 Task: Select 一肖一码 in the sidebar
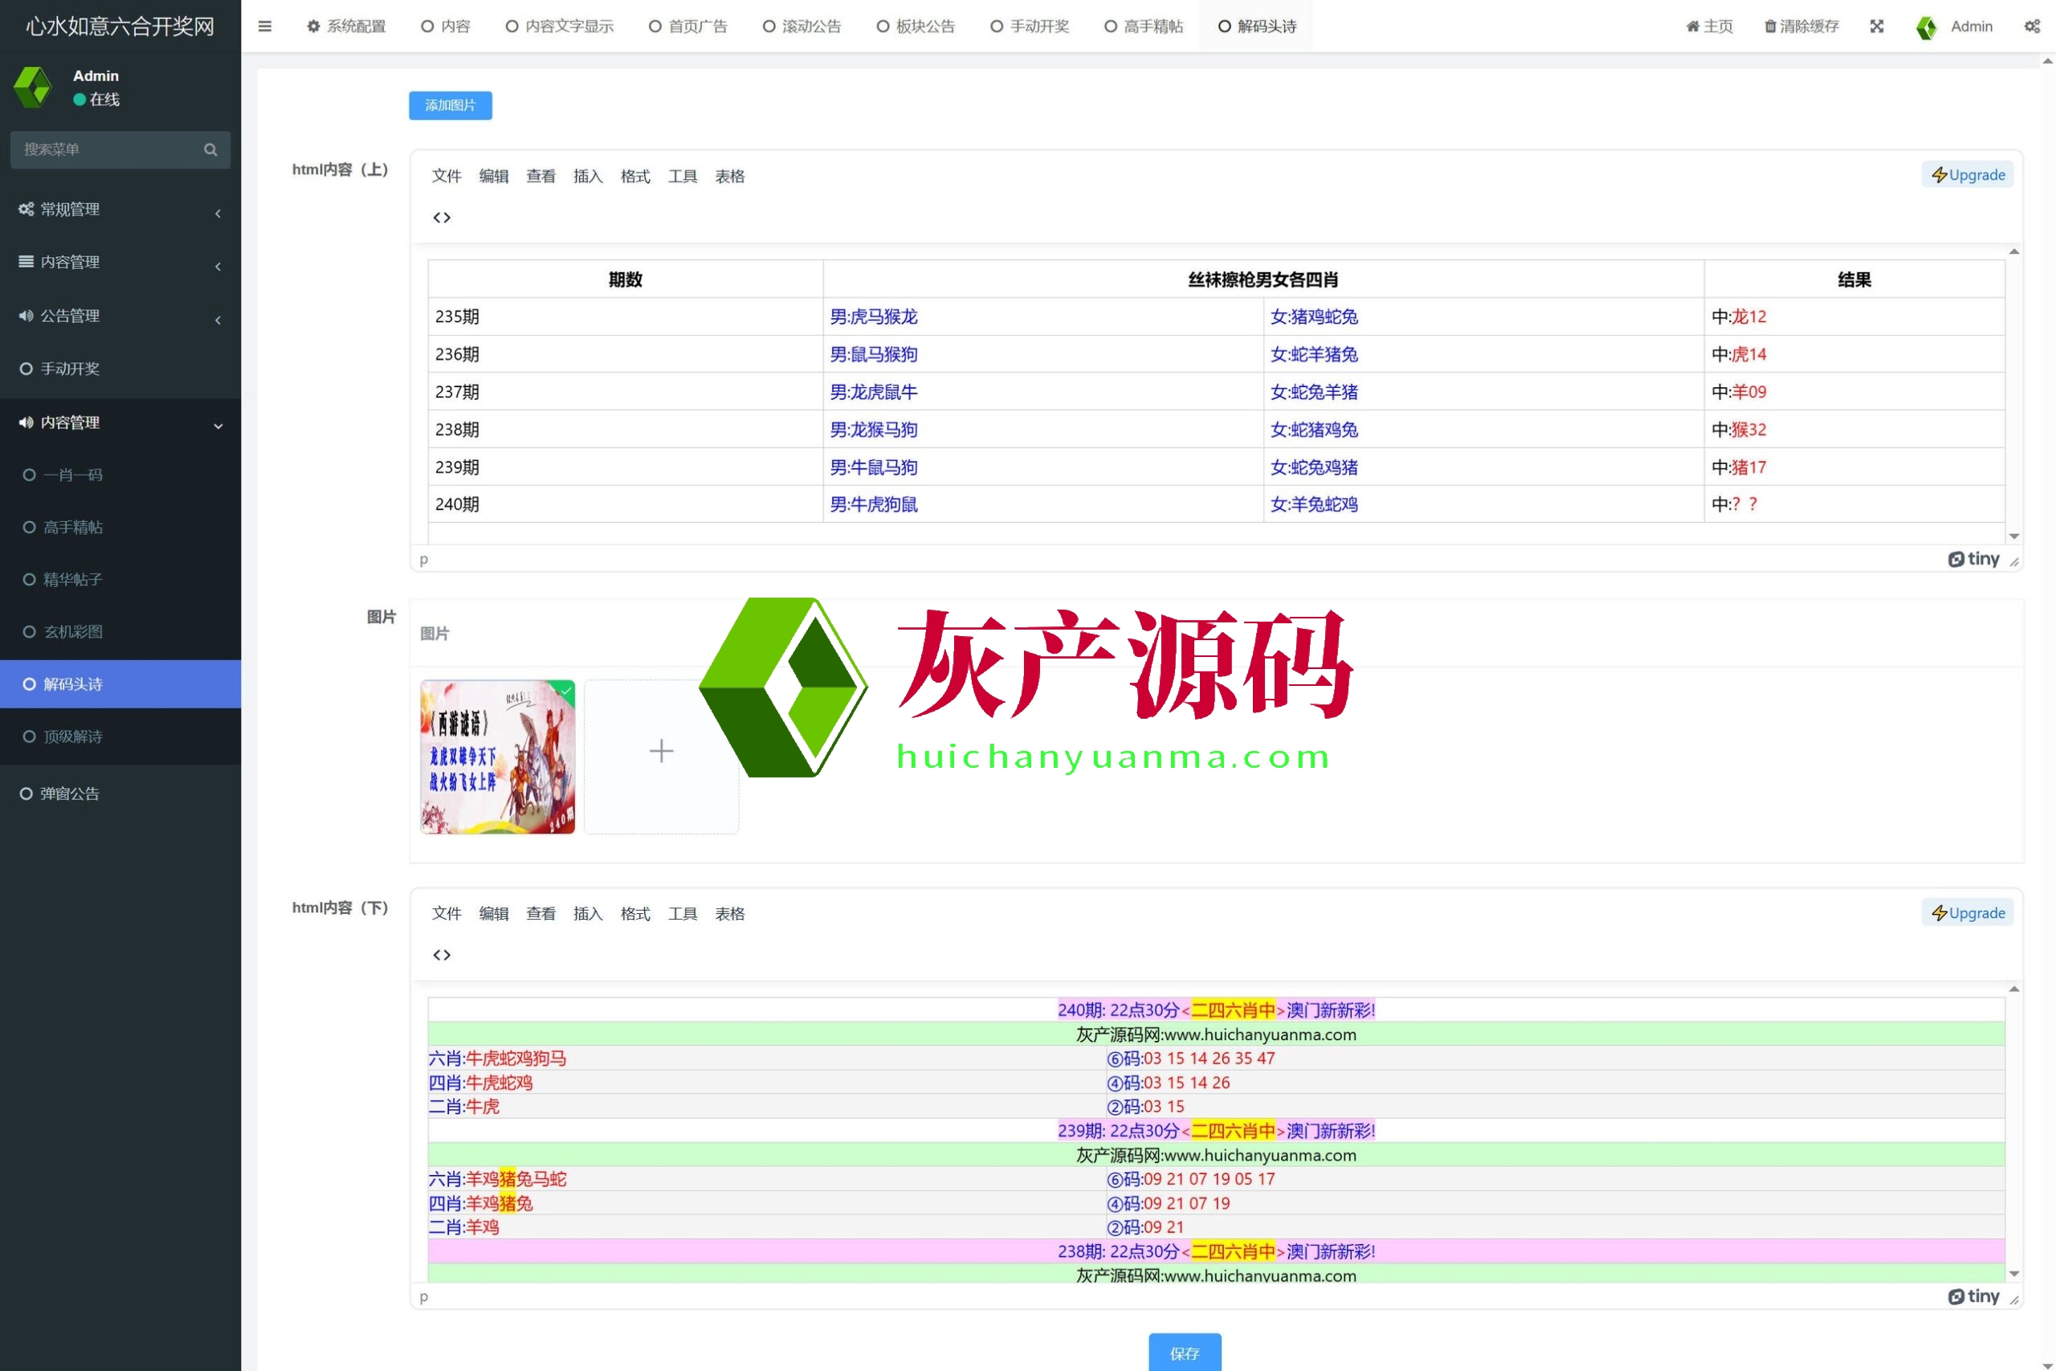pyautogui.click(x=72, y=475)
